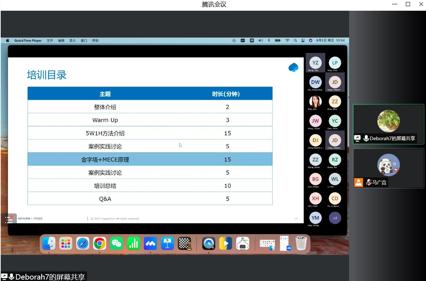Open the Numbers app in the Dock

click(x=133, y=243)
